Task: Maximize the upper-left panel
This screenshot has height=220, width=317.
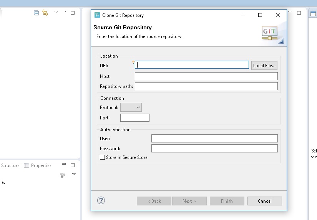Action: pyautogui.click(x=73, y=13)
